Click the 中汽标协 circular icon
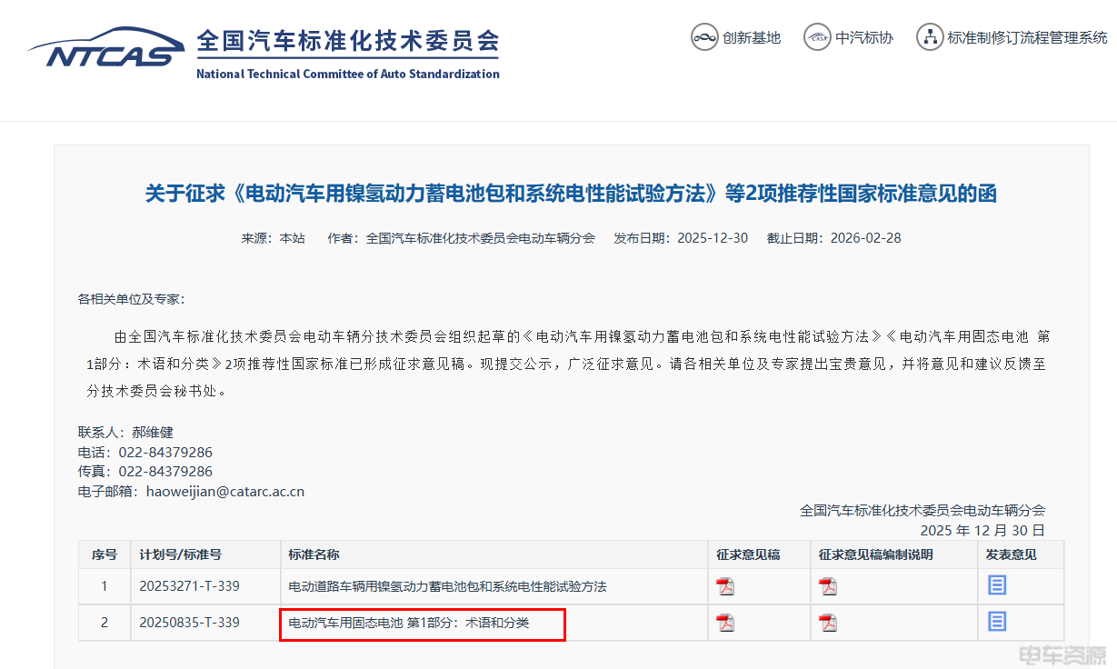The width and height of the screenshot is (1117, 669). point(818,37)
